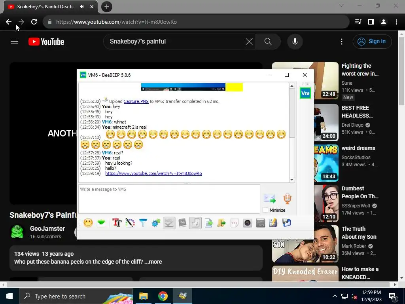The image size is (405, 304).
Task: Open the notification center icon
Action: click(x=392, y=296)
